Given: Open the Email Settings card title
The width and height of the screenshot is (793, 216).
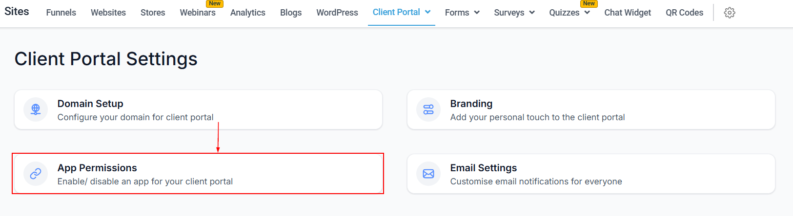Looking at the screenshot, I should point(483,168).
